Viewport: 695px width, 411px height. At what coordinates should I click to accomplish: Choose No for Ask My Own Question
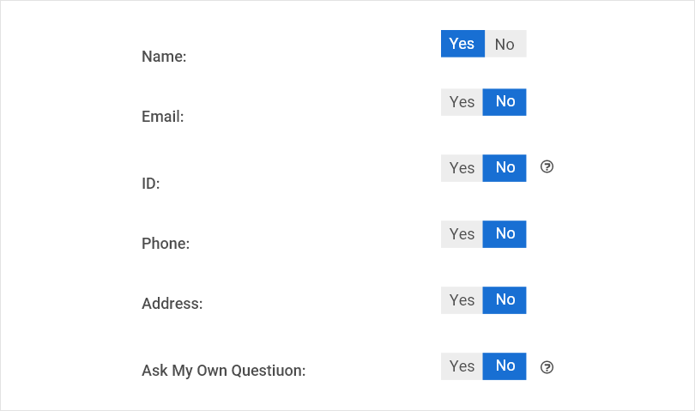point(505,366)
